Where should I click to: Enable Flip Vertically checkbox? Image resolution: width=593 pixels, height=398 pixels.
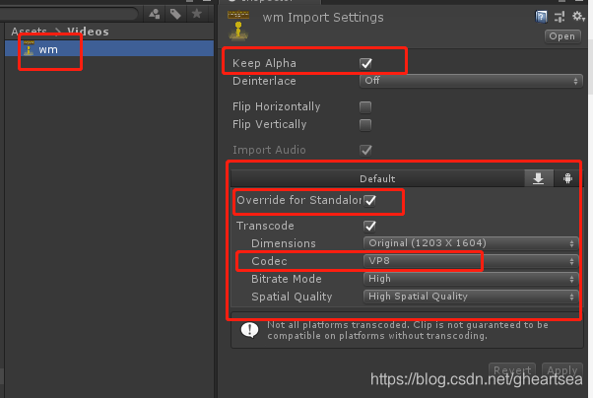(365, 125)
